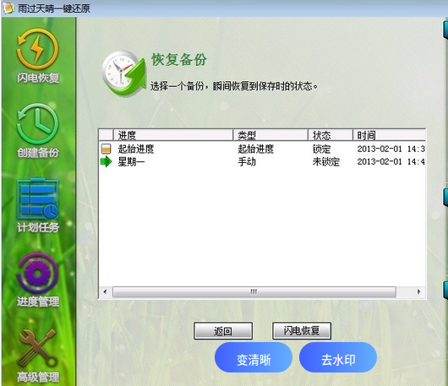Click the 雨过天晴 app icon in title bar
The image size is (448, 386).
point(8,8)
